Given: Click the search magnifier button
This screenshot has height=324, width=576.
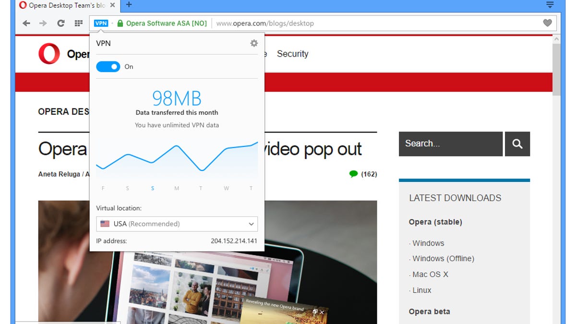Looking at the screenshot, I should [517, 144].
